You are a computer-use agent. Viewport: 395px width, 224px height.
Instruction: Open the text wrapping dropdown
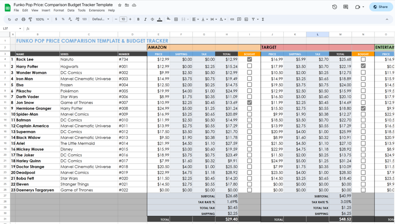point(213,19)
